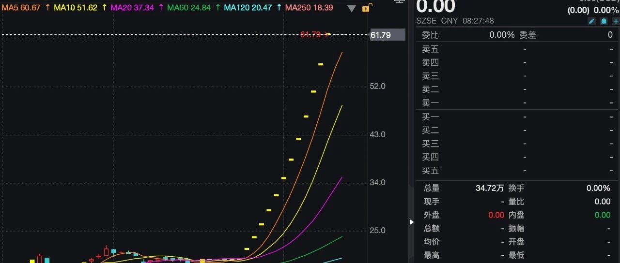Viewport: 620px width, 263px height.
Task: Click the MA60 24.84 indicator label
Action: [189, 8]
